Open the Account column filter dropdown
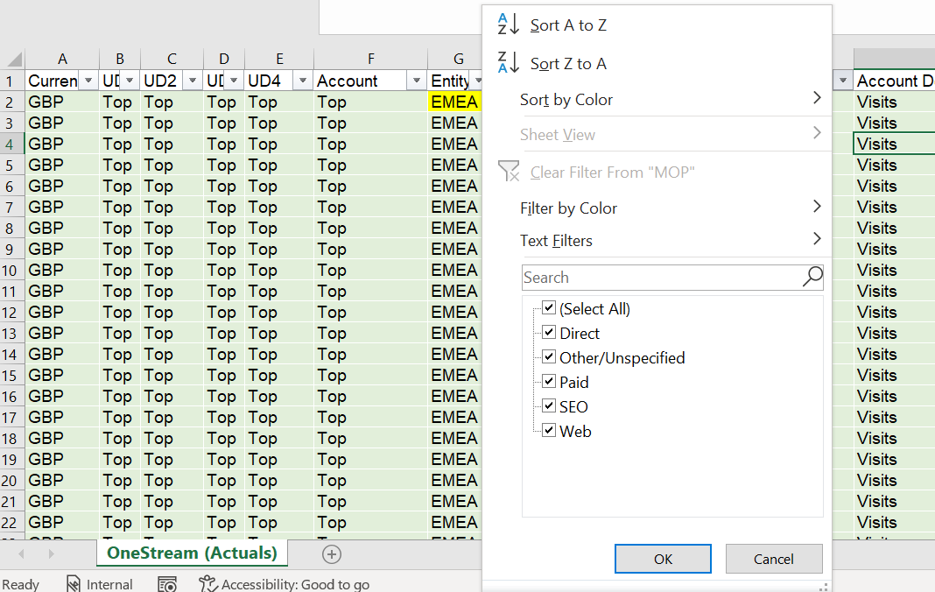 click(416, 81)
